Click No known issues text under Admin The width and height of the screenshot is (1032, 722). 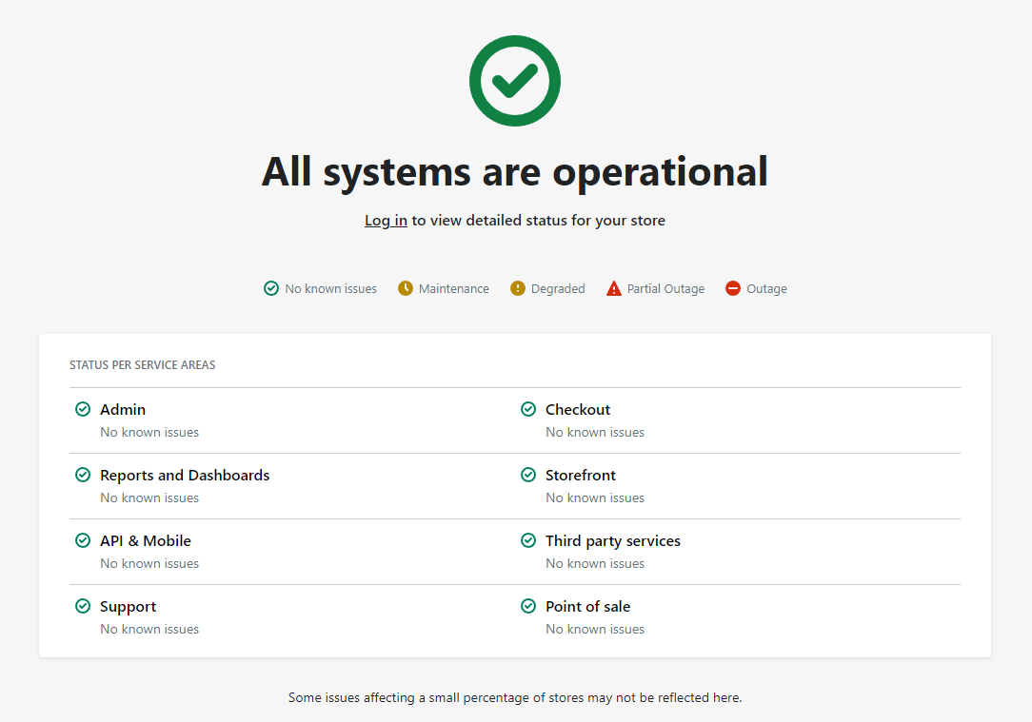(149, 432)
